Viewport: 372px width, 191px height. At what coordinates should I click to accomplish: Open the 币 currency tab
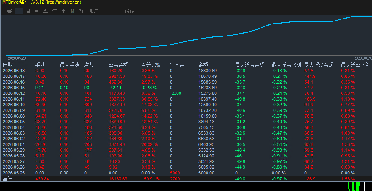coord(63,11)
